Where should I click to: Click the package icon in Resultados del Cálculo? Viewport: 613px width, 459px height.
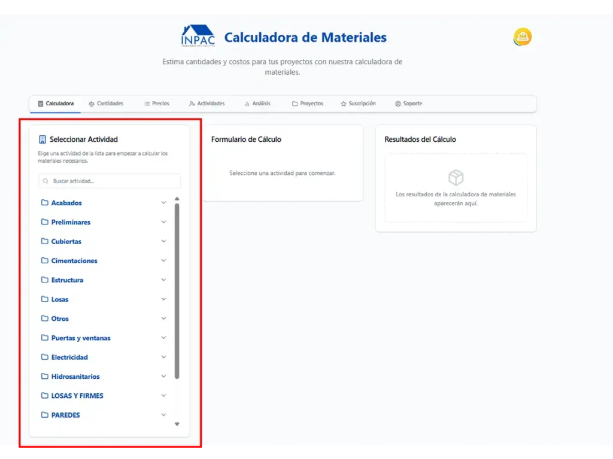point(456,177)
